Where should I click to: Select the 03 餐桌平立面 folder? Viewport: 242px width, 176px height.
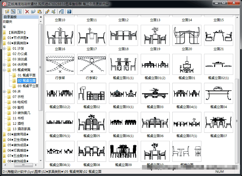pos(28,86)
